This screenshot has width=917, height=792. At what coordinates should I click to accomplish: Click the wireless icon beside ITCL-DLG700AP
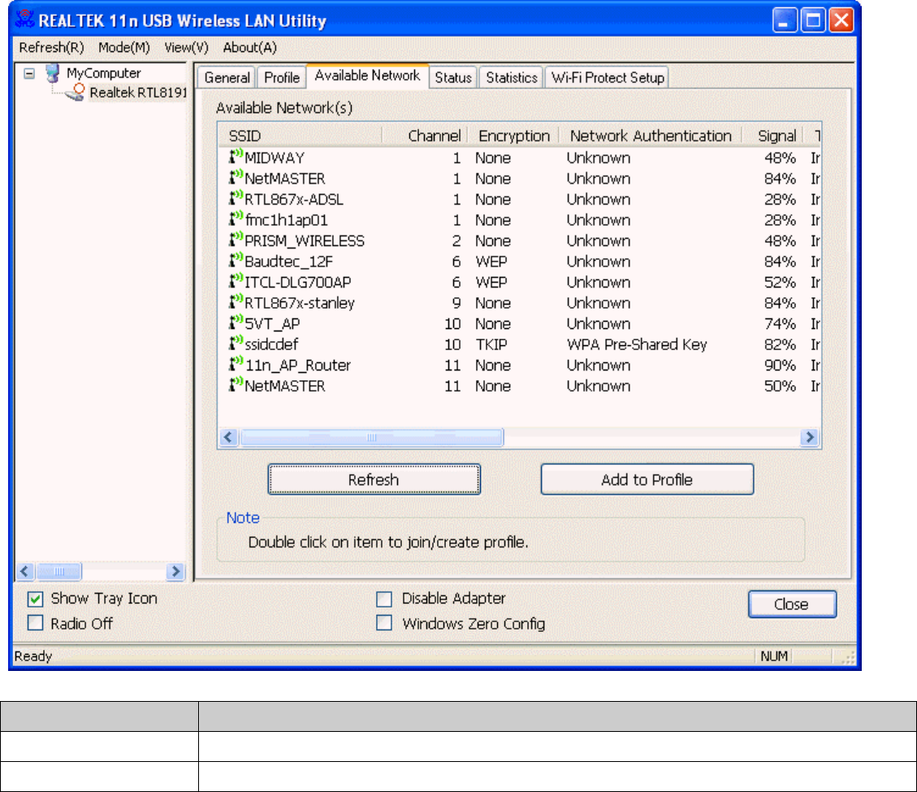236,281
